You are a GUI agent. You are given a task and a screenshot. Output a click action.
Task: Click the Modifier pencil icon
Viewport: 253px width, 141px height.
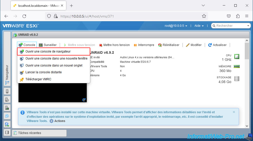pos(188,45)
